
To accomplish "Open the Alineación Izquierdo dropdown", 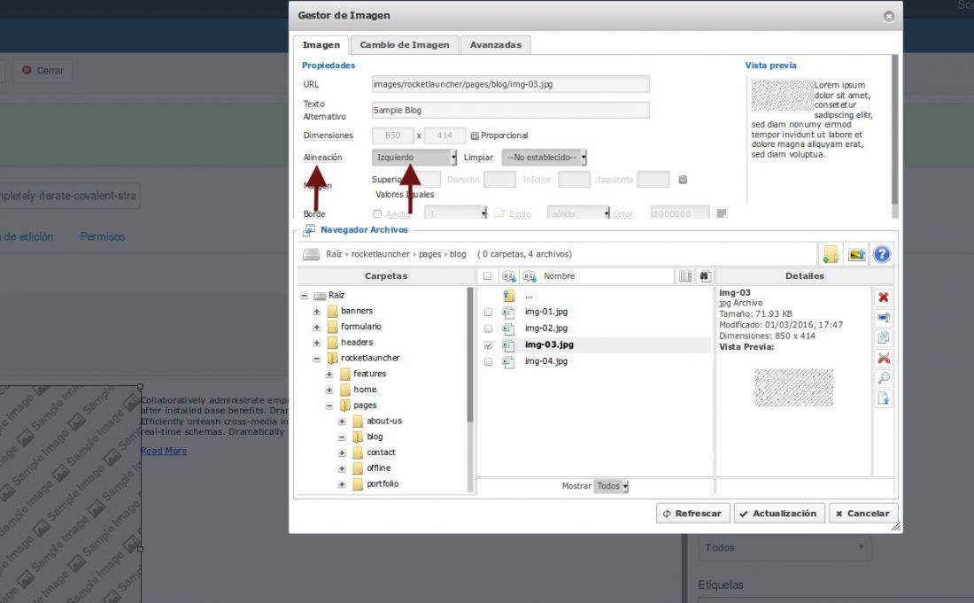I will pos(414,157).
